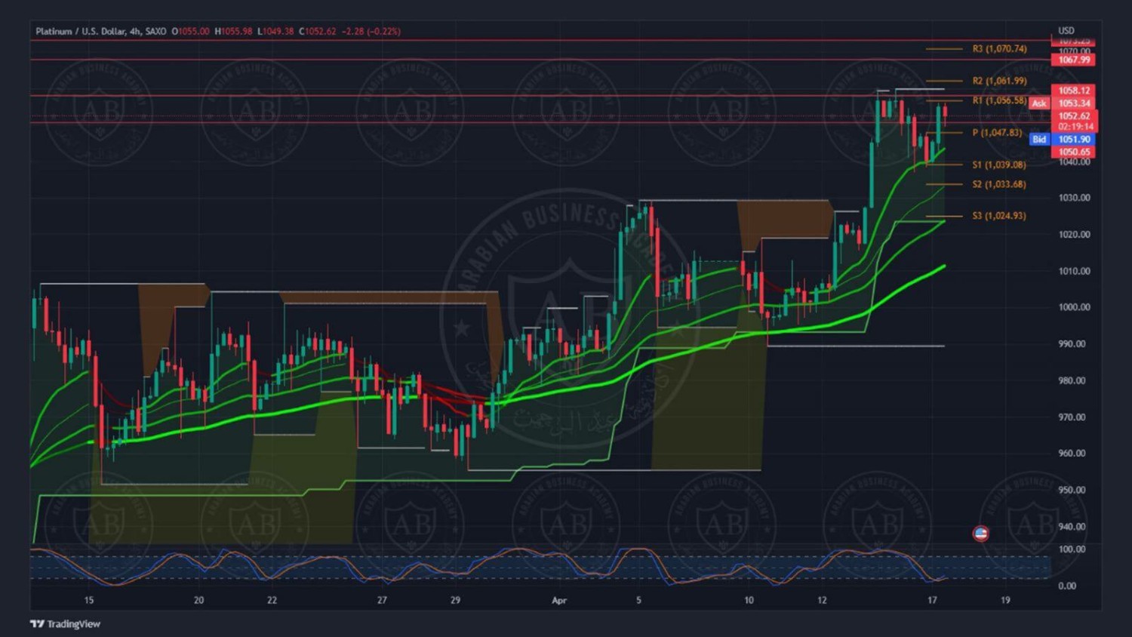
Task: Click date 19 on the time axis
Action: pyautogui.click(x=1005, y=601)
